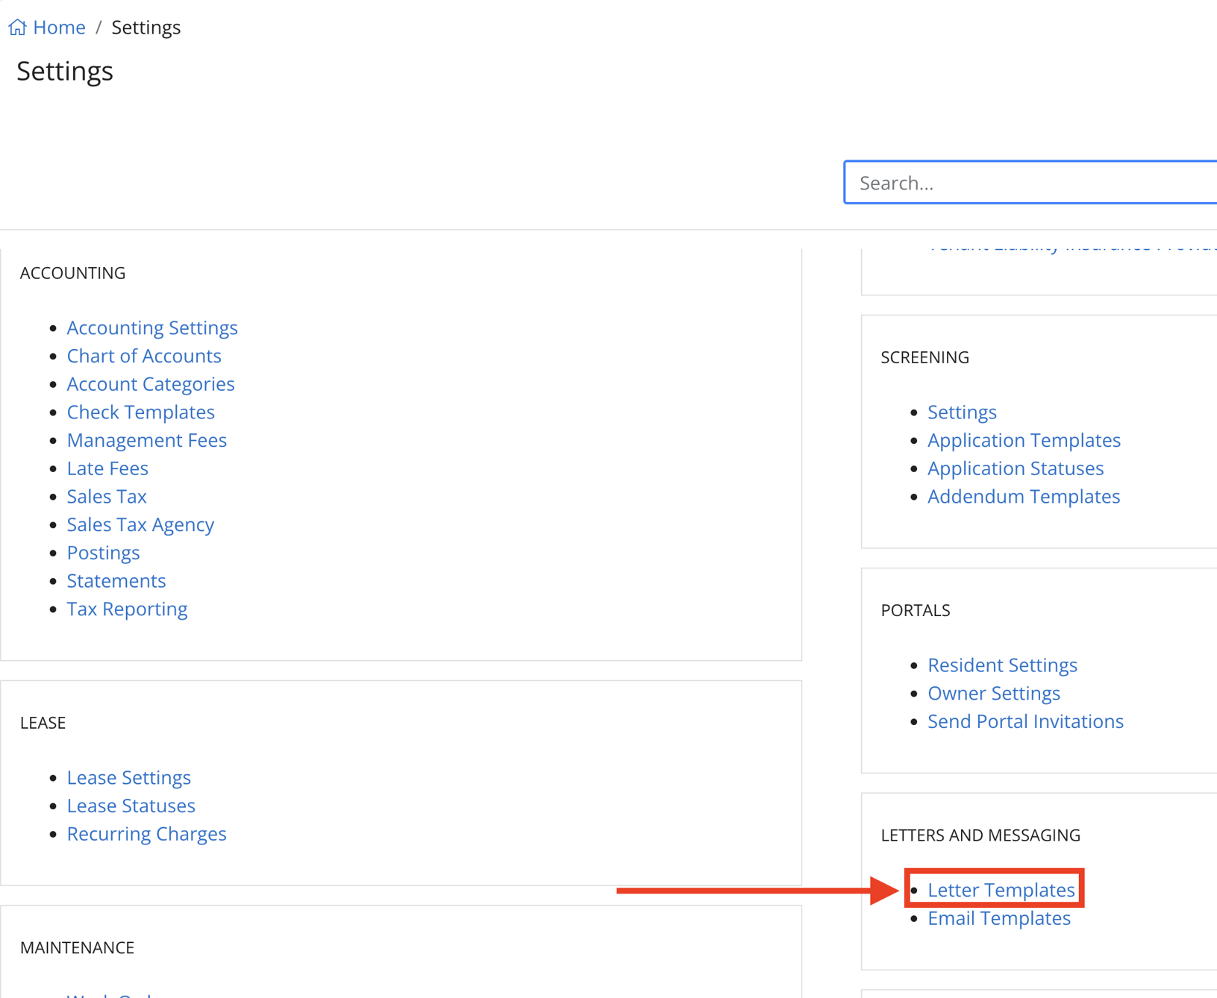Viewport: 1217px width, 998px height.
Task: Go to Chart of Accounts
Action: (x=144, y=356)
